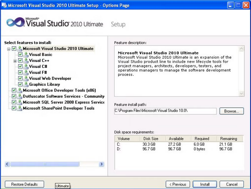Click install icon beside Visual F#
251x189 pixels.
pyautogui.click(x=26, y=72)
